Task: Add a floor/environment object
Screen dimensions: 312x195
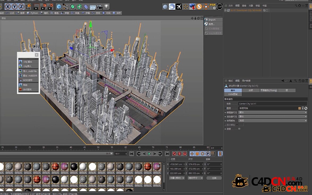Action: 93,7
